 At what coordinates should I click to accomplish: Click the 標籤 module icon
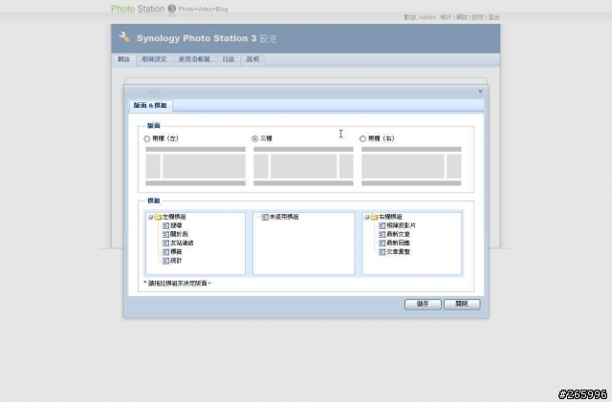[165, 251]
